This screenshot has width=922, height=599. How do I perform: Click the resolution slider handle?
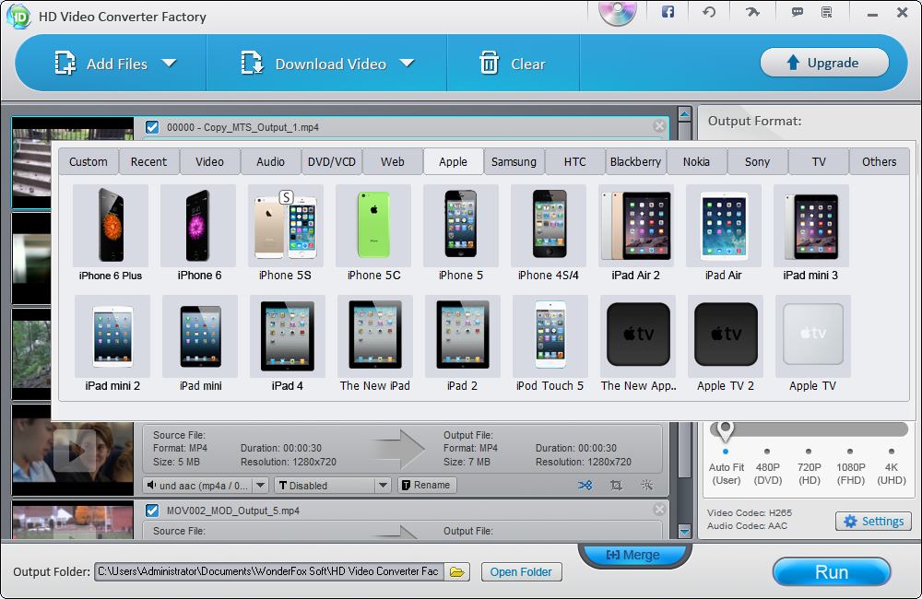(x=726, y=431)
